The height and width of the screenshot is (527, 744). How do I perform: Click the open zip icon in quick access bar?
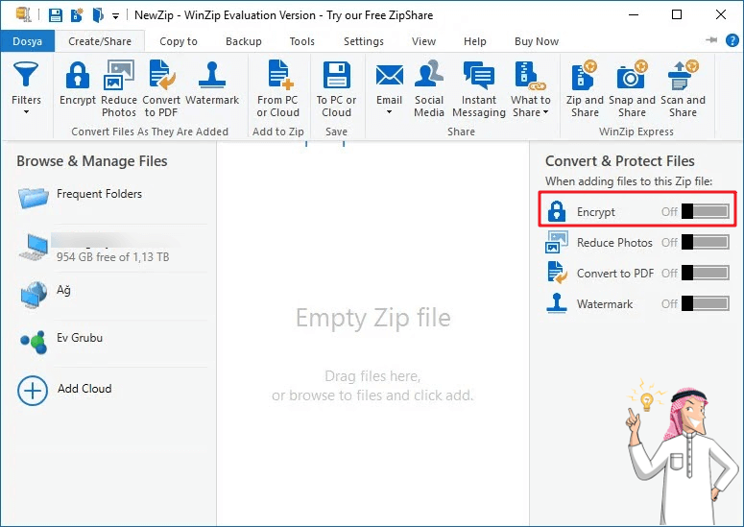[98, 15]
